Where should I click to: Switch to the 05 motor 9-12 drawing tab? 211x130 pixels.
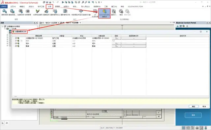coord(48,23)
